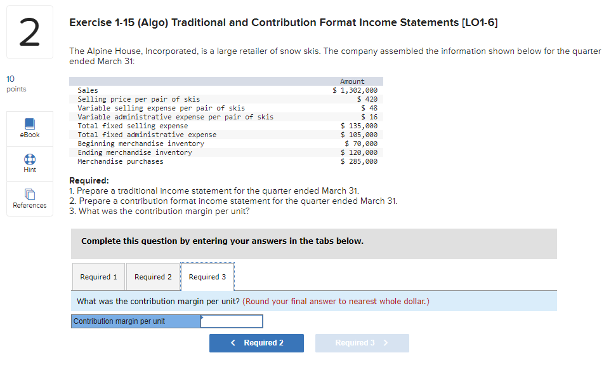The height and width of the screenshot is (388, 611).
Task: Click the $ 16 variable administrative value
Action: tap(369, 117)
